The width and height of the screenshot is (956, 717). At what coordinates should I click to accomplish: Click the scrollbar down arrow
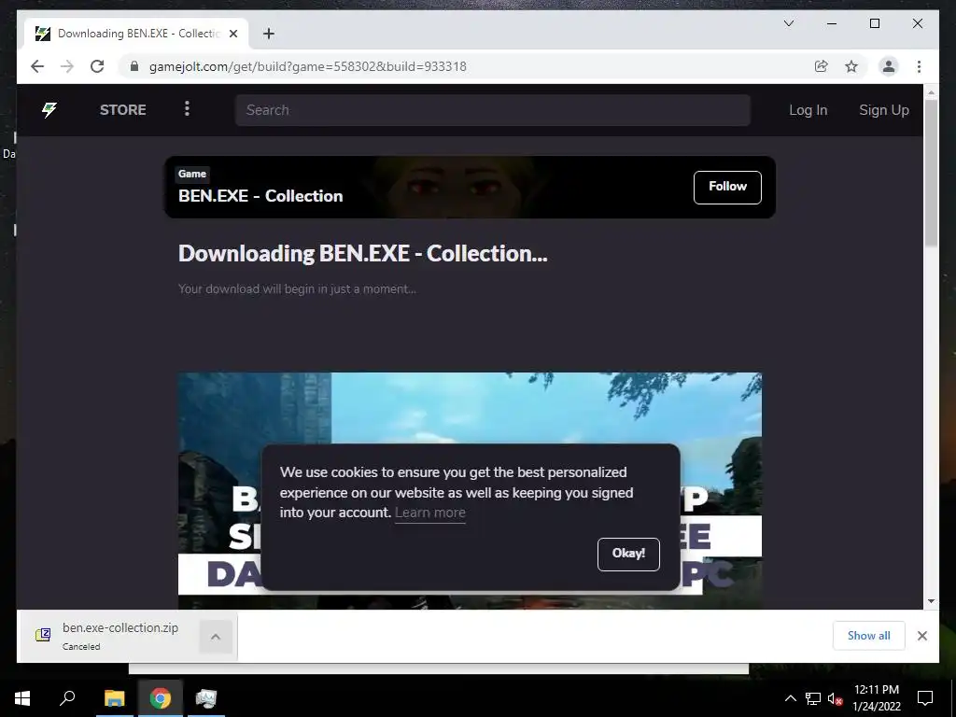pos(931,601)
